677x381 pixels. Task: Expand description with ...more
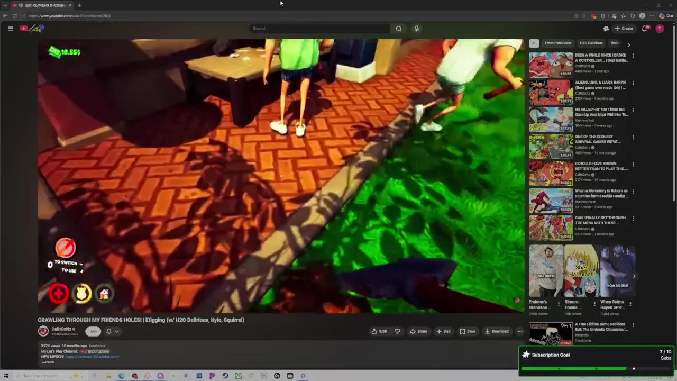48,362
